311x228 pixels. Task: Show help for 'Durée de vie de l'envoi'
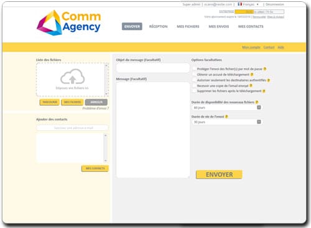tap(226, 116)
